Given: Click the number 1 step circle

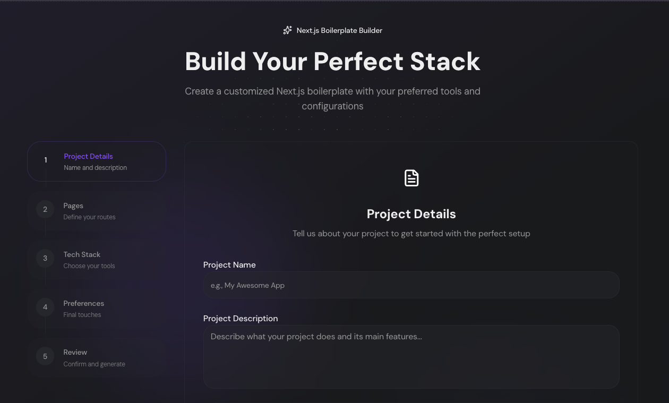Looking at the screenshot, I should 46,160.
